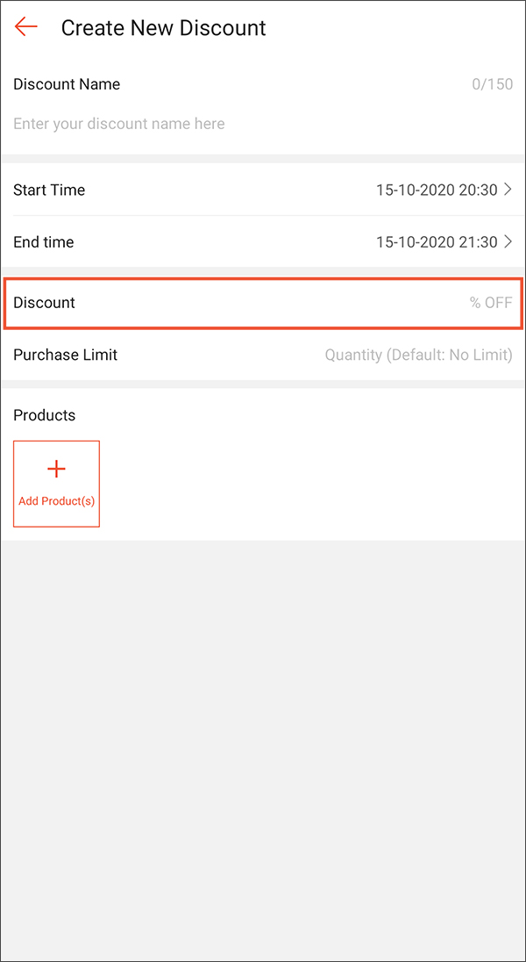Viewport: 526px width, 962px height.
Task: Click the Discount Name label
Action: click(67, 84)
